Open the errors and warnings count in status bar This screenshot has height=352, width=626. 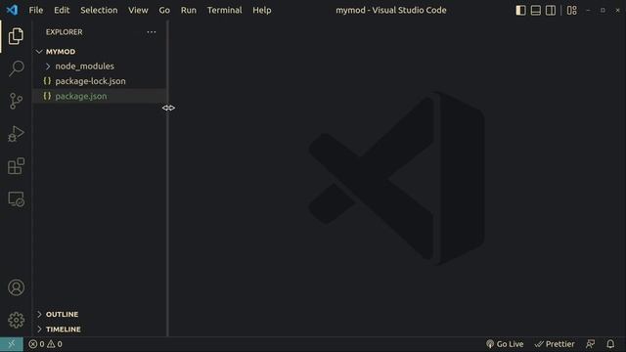(45, 344)
